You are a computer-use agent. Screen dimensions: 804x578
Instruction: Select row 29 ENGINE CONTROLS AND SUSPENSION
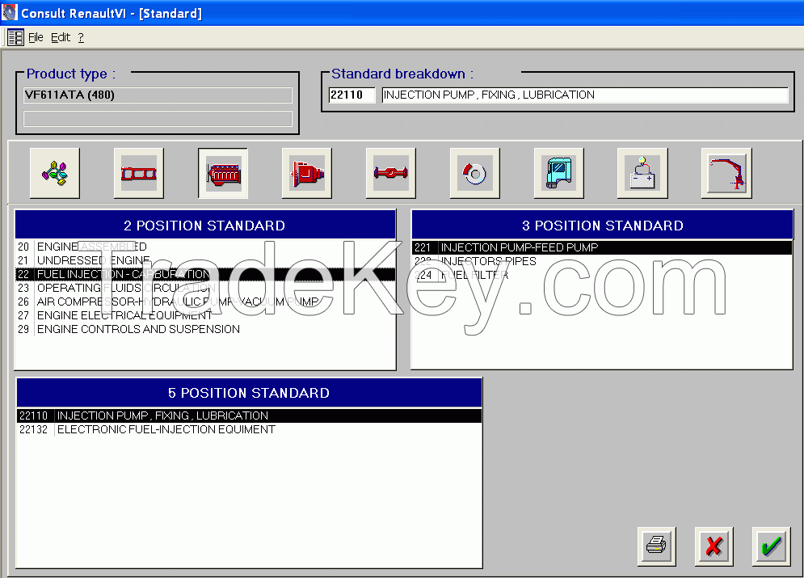(205, 329)
